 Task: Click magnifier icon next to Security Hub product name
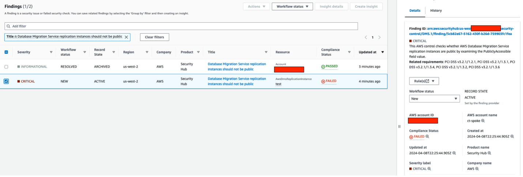coord(489,153)
